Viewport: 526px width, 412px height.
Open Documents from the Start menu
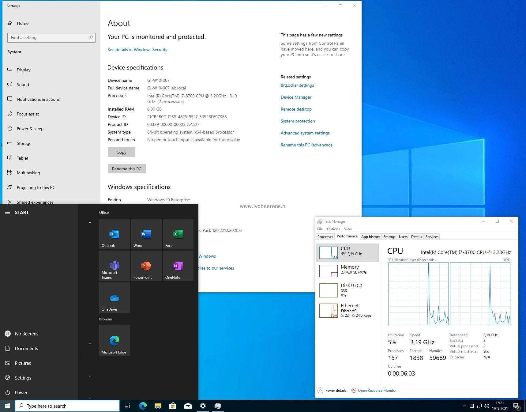(x=39, y=349)
